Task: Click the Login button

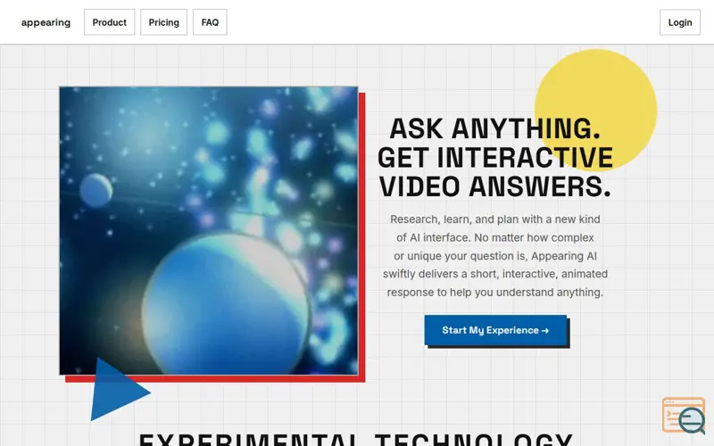Action: coord(680,22)
